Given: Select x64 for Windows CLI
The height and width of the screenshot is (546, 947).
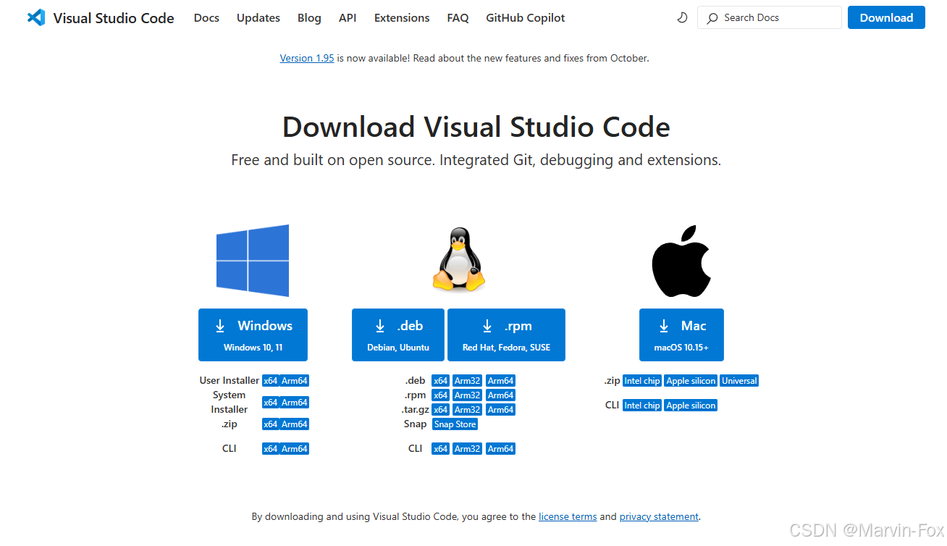Looking at the screenshot, I should coord(271,449).
